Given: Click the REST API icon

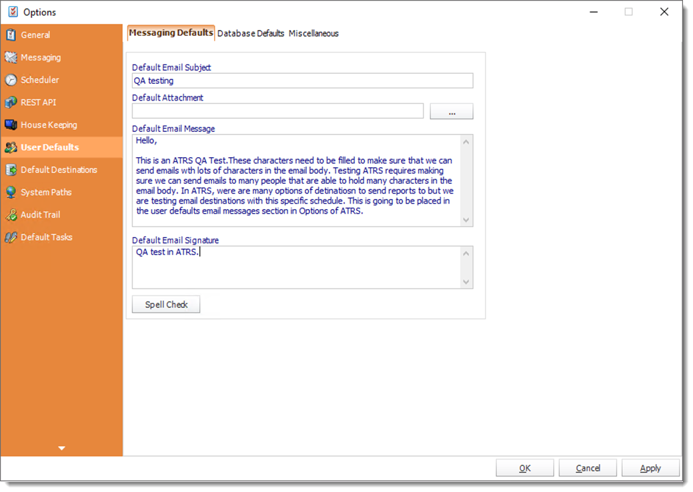Looking at the screenshot, I should [x=11, y=103].
